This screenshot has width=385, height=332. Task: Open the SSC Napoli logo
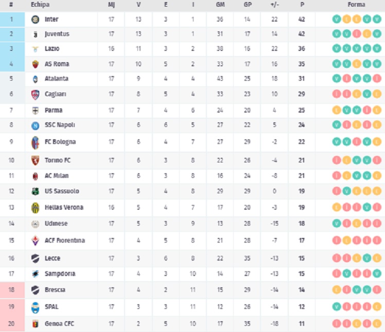tap(35, 125)
